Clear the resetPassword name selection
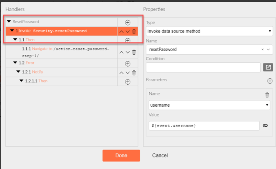This screenshot has width=276, height=169. point(262,50)
